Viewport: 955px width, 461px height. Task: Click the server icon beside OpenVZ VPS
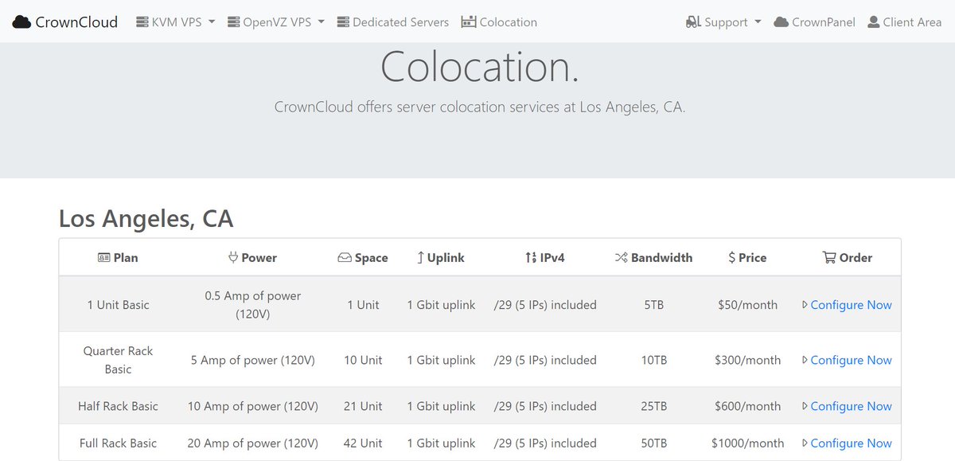tap(234, 22)
